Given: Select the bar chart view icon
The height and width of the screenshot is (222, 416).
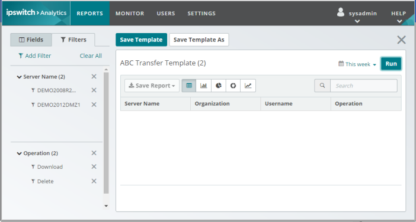Looking at the screenshot, I should [x=203, y=86].
